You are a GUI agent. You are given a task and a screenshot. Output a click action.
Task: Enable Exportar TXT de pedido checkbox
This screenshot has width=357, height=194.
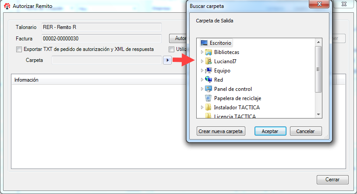[19, 49]
